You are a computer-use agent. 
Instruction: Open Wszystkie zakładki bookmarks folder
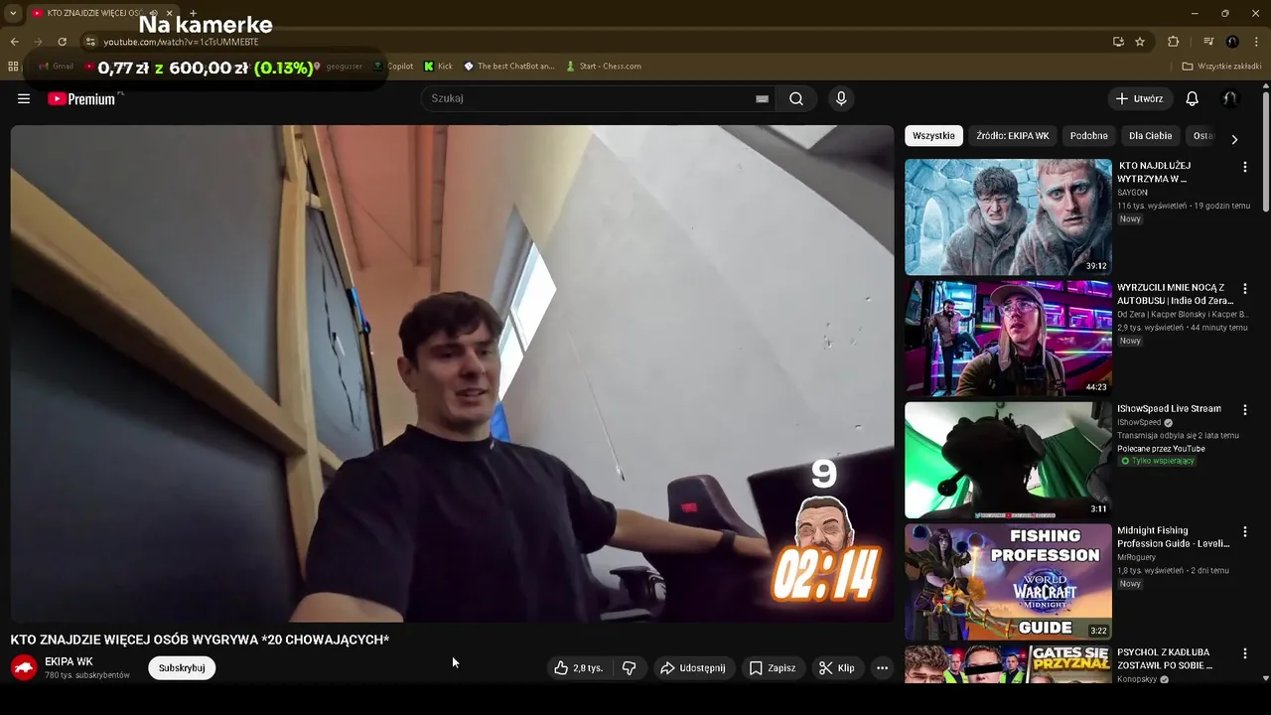click(1221, 67)
